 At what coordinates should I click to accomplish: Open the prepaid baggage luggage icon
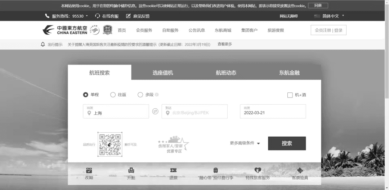(215, 171)
